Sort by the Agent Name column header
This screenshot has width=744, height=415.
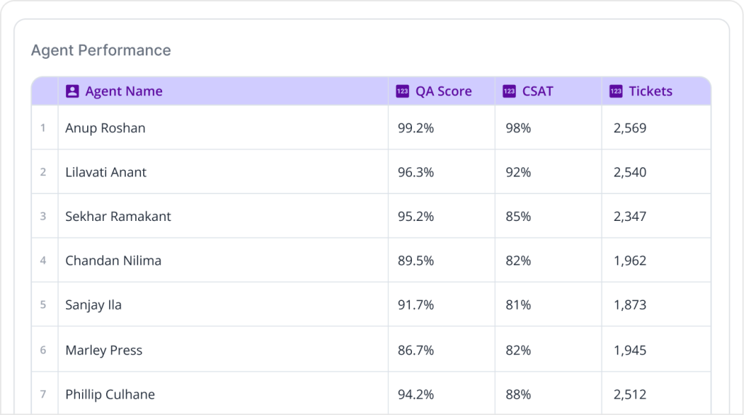pos(223,91)
